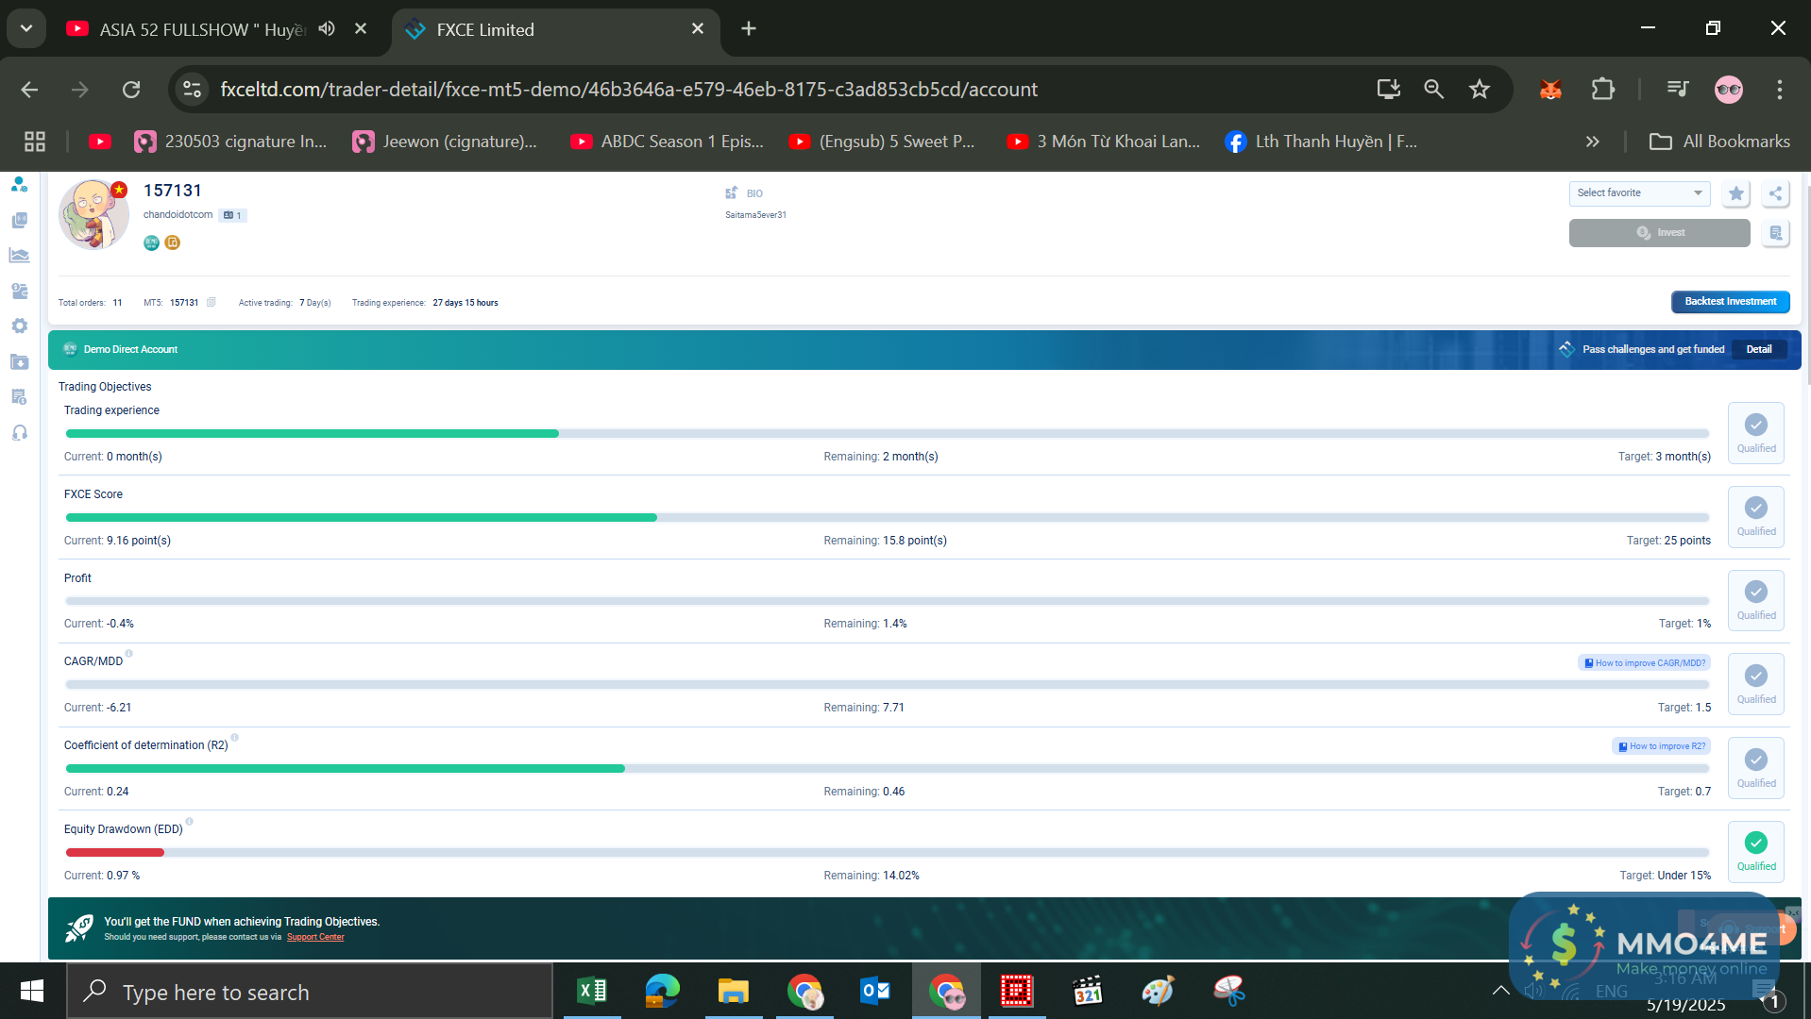
Task: Open Chrome media controls icon
Action: click(1678, 90)
